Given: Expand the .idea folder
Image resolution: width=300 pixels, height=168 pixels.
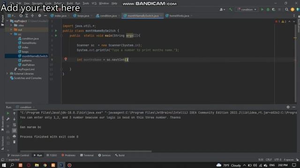Looking at the screenshot, I should click(x=11, y=25).
